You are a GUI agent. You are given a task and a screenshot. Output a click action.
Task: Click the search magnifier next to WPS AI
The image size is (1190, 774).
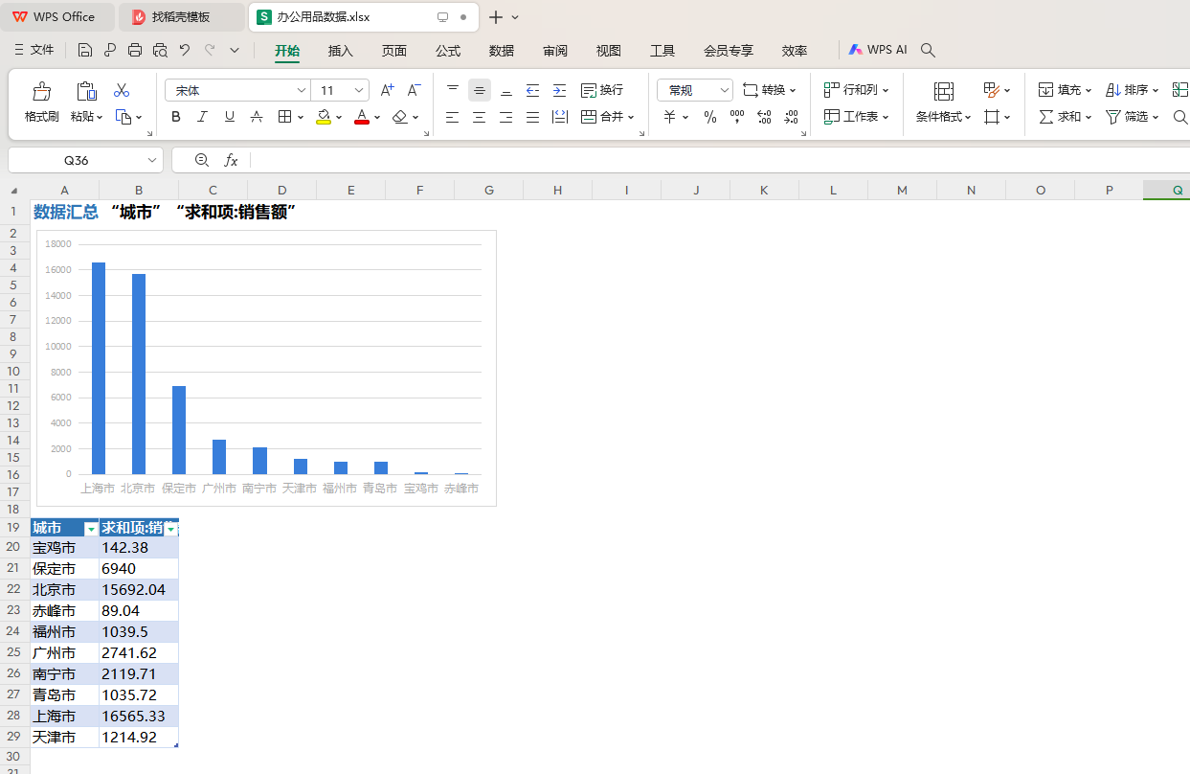point(927,50)
